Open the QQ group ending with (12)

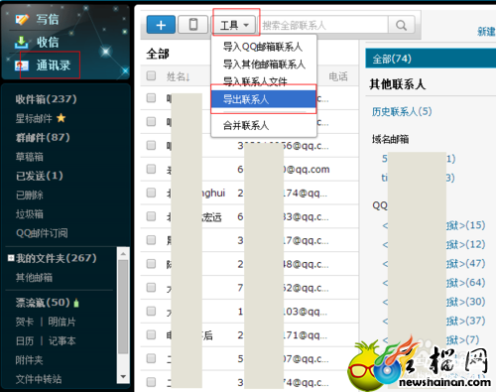(x=434, y=244)
